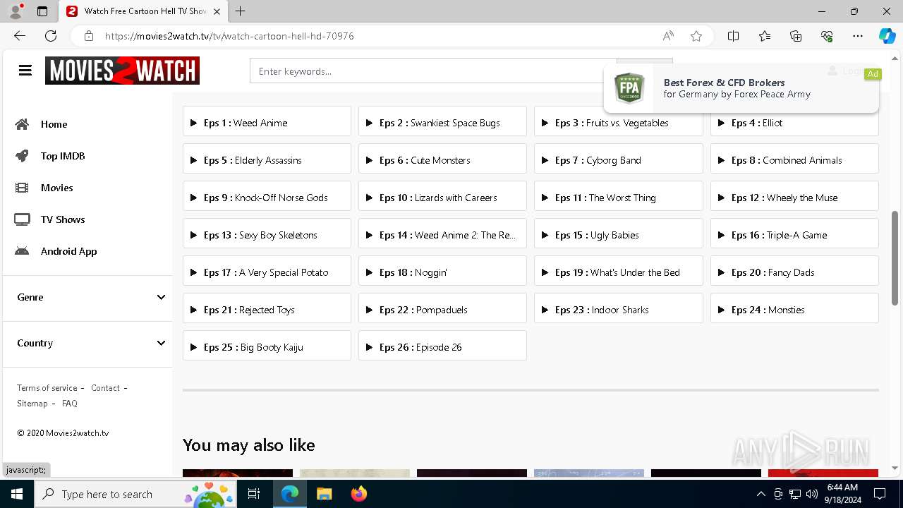The width and height of the screenshot is (903, 508).
Task: Open the Sitemap footer link
Action: click(32, 404)
